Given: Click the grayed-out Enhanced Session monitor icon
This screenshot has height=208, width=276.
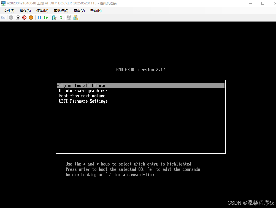Looking at the screenshot, I should click(x=69, y=18).
